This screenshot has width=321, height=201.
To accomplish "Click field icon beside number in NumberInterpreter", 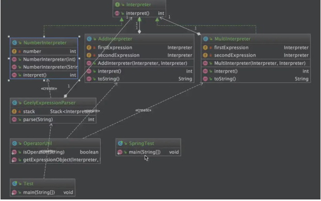I will tap(14, 52).
